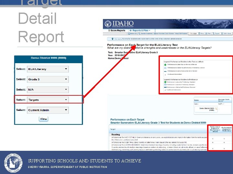
Task: Open the ELA/Literacy subject dropdown
Action: (48, 69)
